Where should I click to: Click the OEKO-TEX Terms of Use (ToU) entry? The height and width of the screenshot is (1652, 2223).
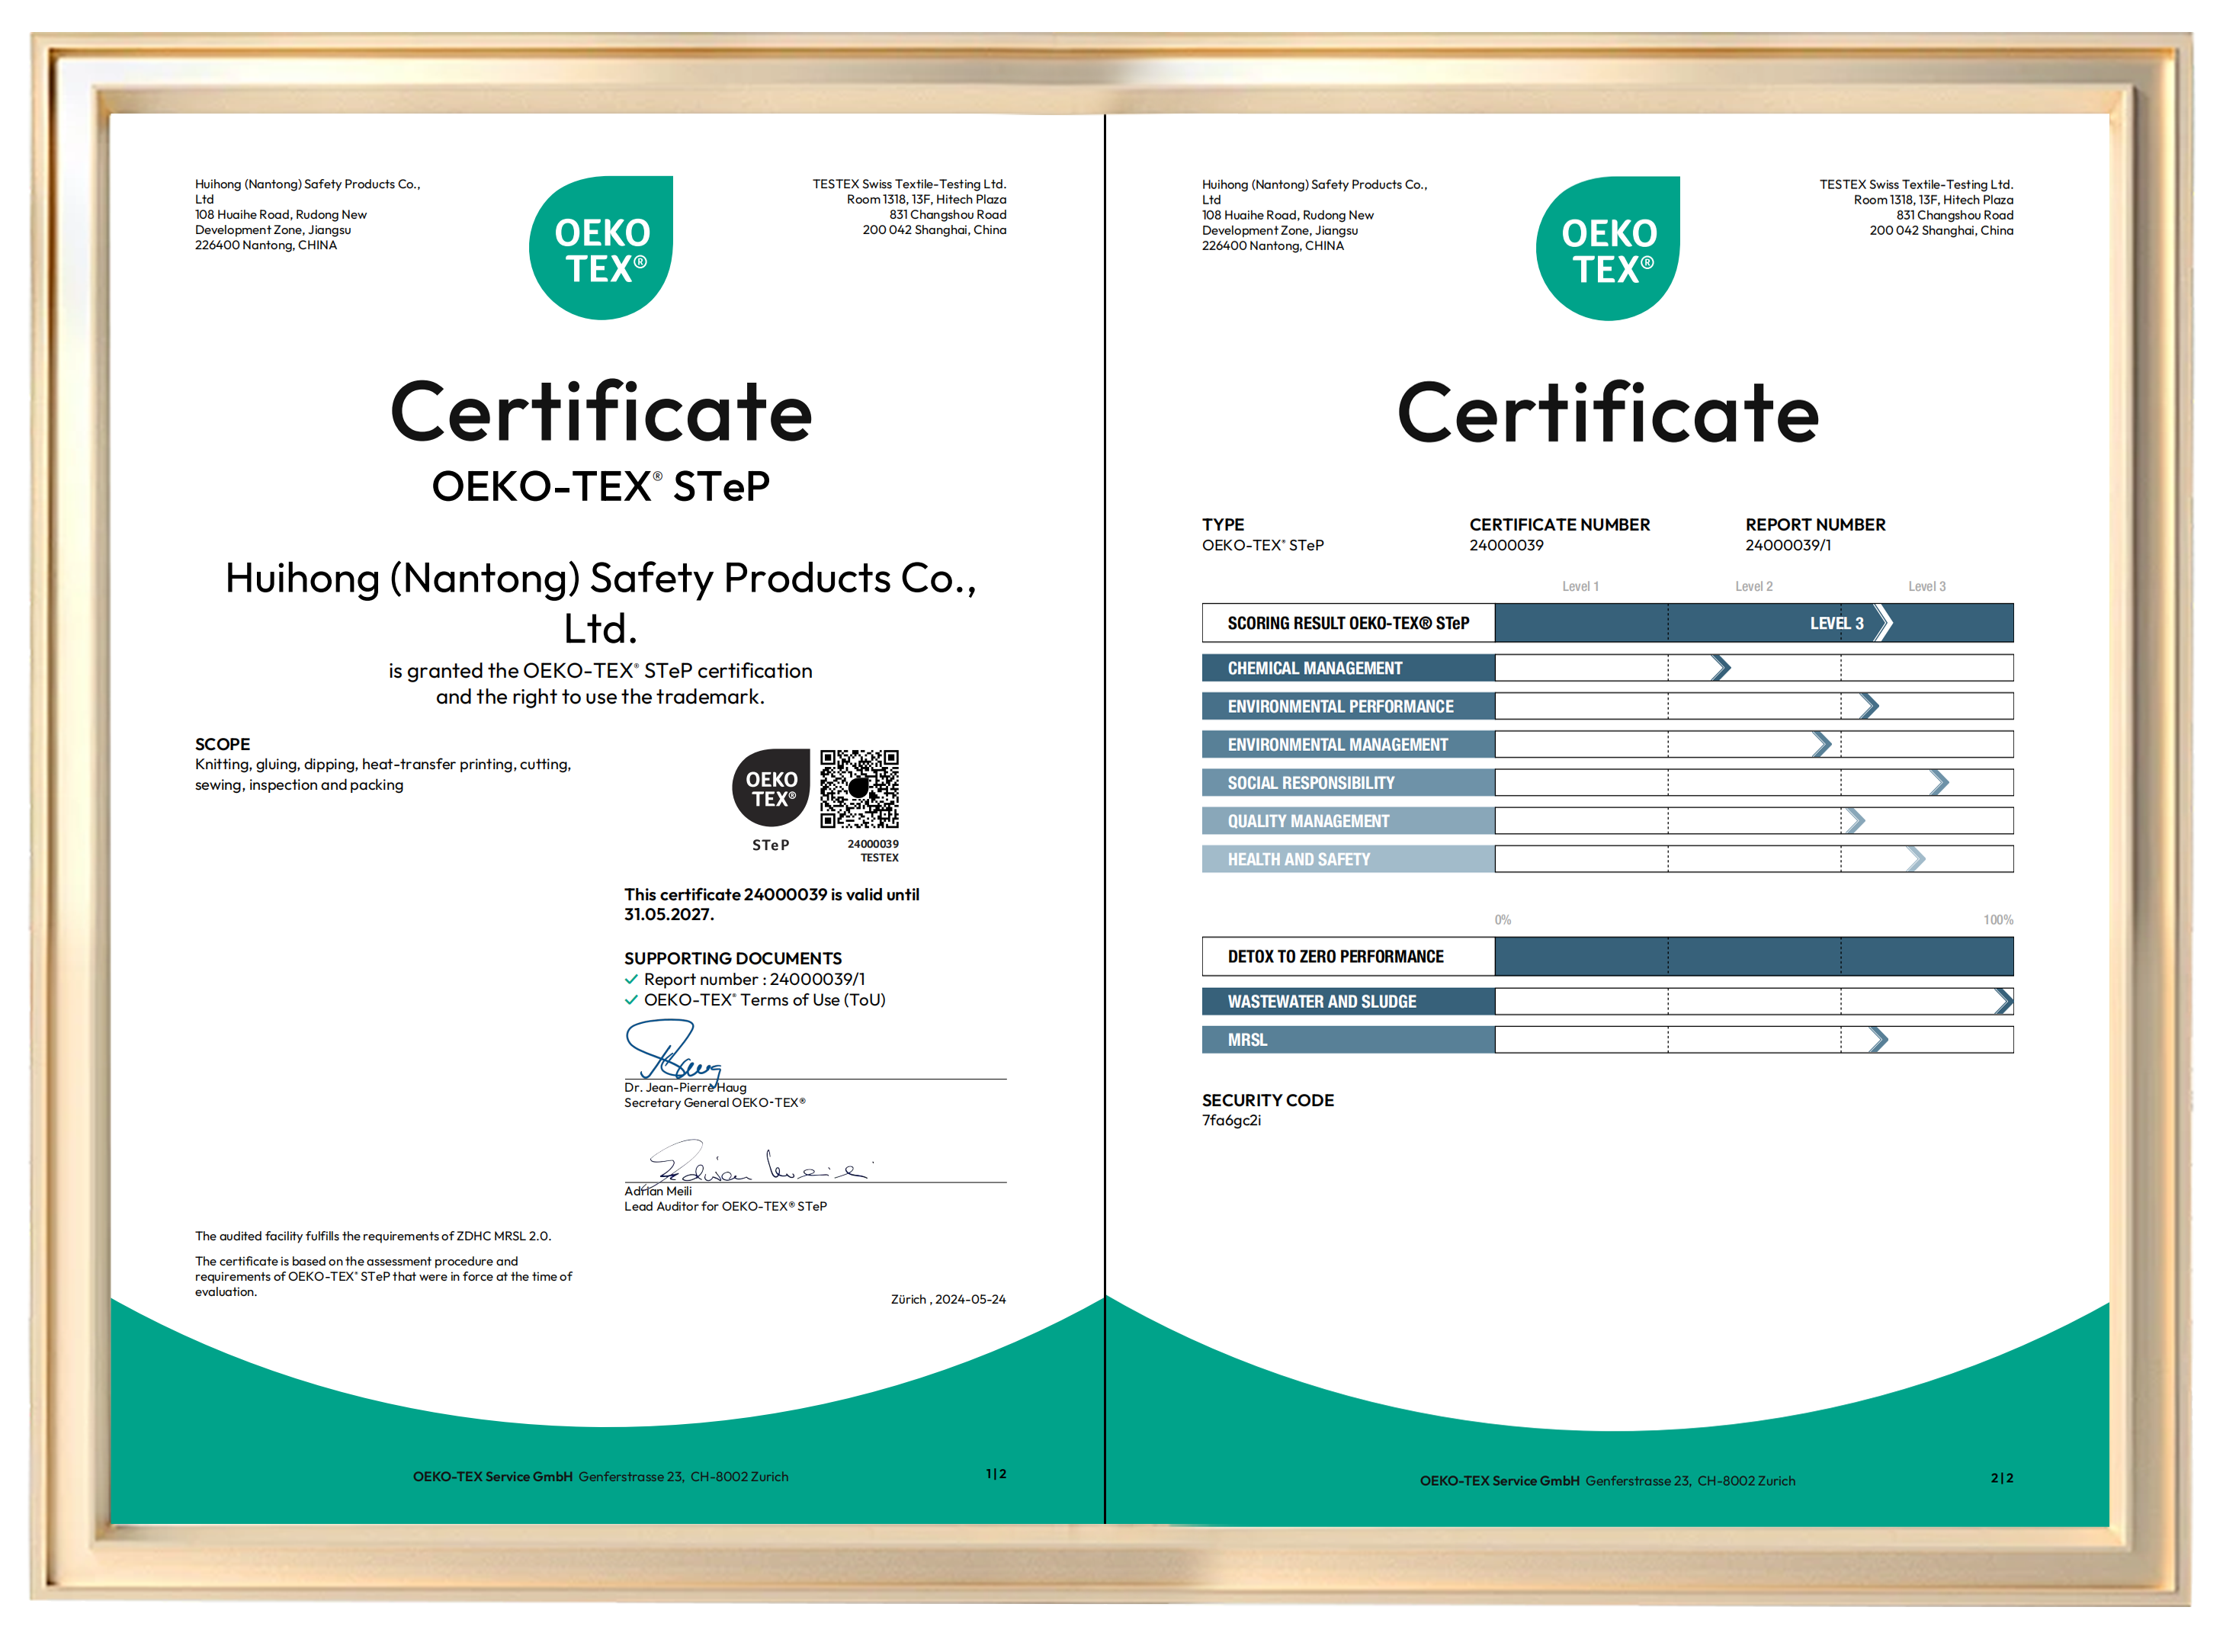765,1000
